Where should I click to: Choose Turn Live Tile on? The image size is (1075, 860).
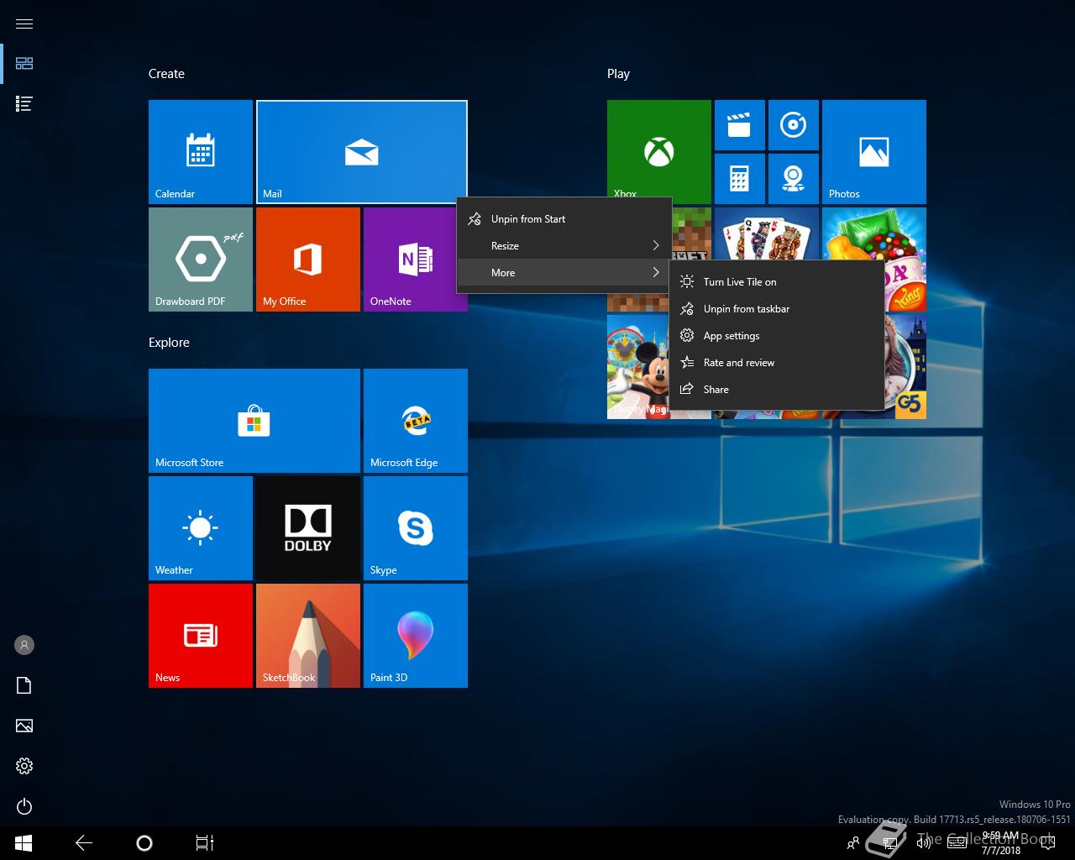click(x=777, y=282)
